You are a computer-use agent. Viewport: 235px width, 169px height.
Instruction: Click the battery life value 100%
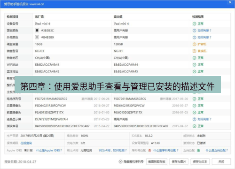tap(84, 136)
